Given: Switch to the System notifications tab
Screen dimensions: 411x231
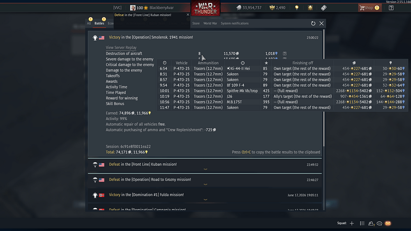Looking at the screenshot, I should (235, 23).
